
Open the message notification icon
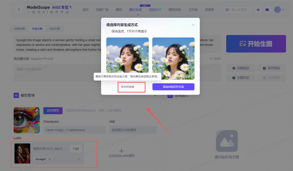[267, 10]
